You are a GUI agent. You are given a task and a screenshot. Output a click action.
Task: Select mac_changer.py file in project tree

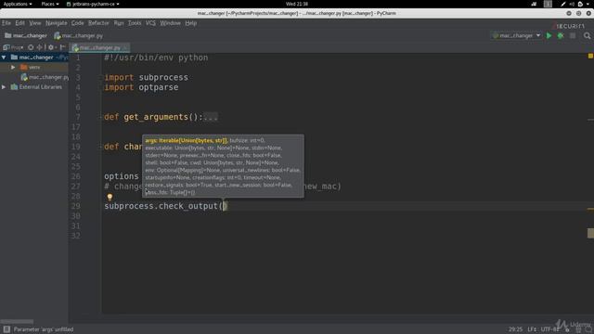point(45,77)
